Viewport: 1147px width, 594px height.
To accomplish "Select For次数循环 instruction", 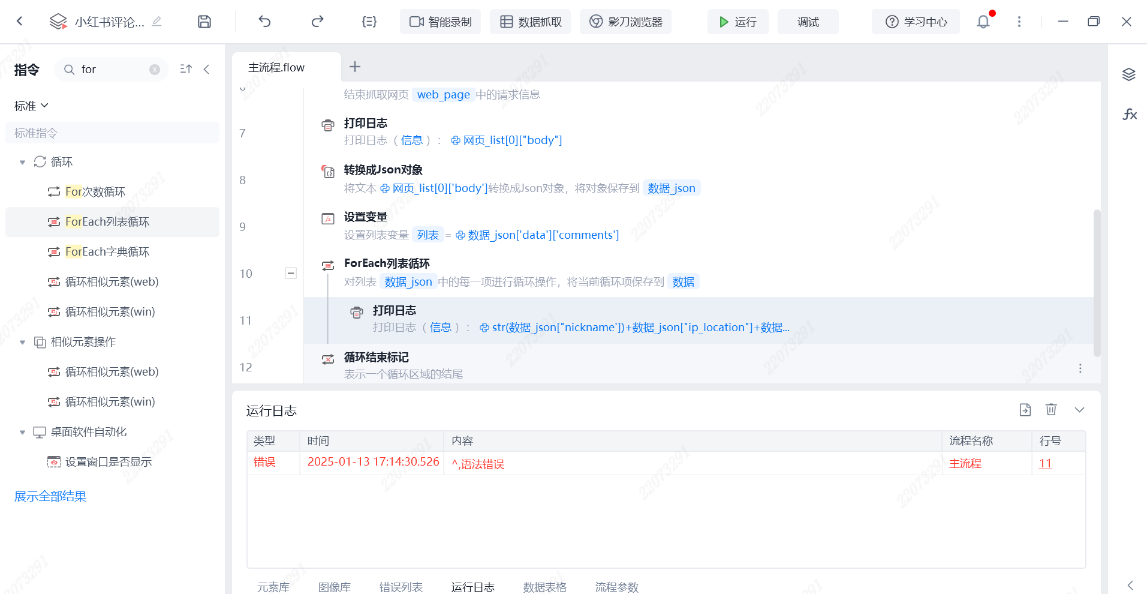I will click(112, 192).
